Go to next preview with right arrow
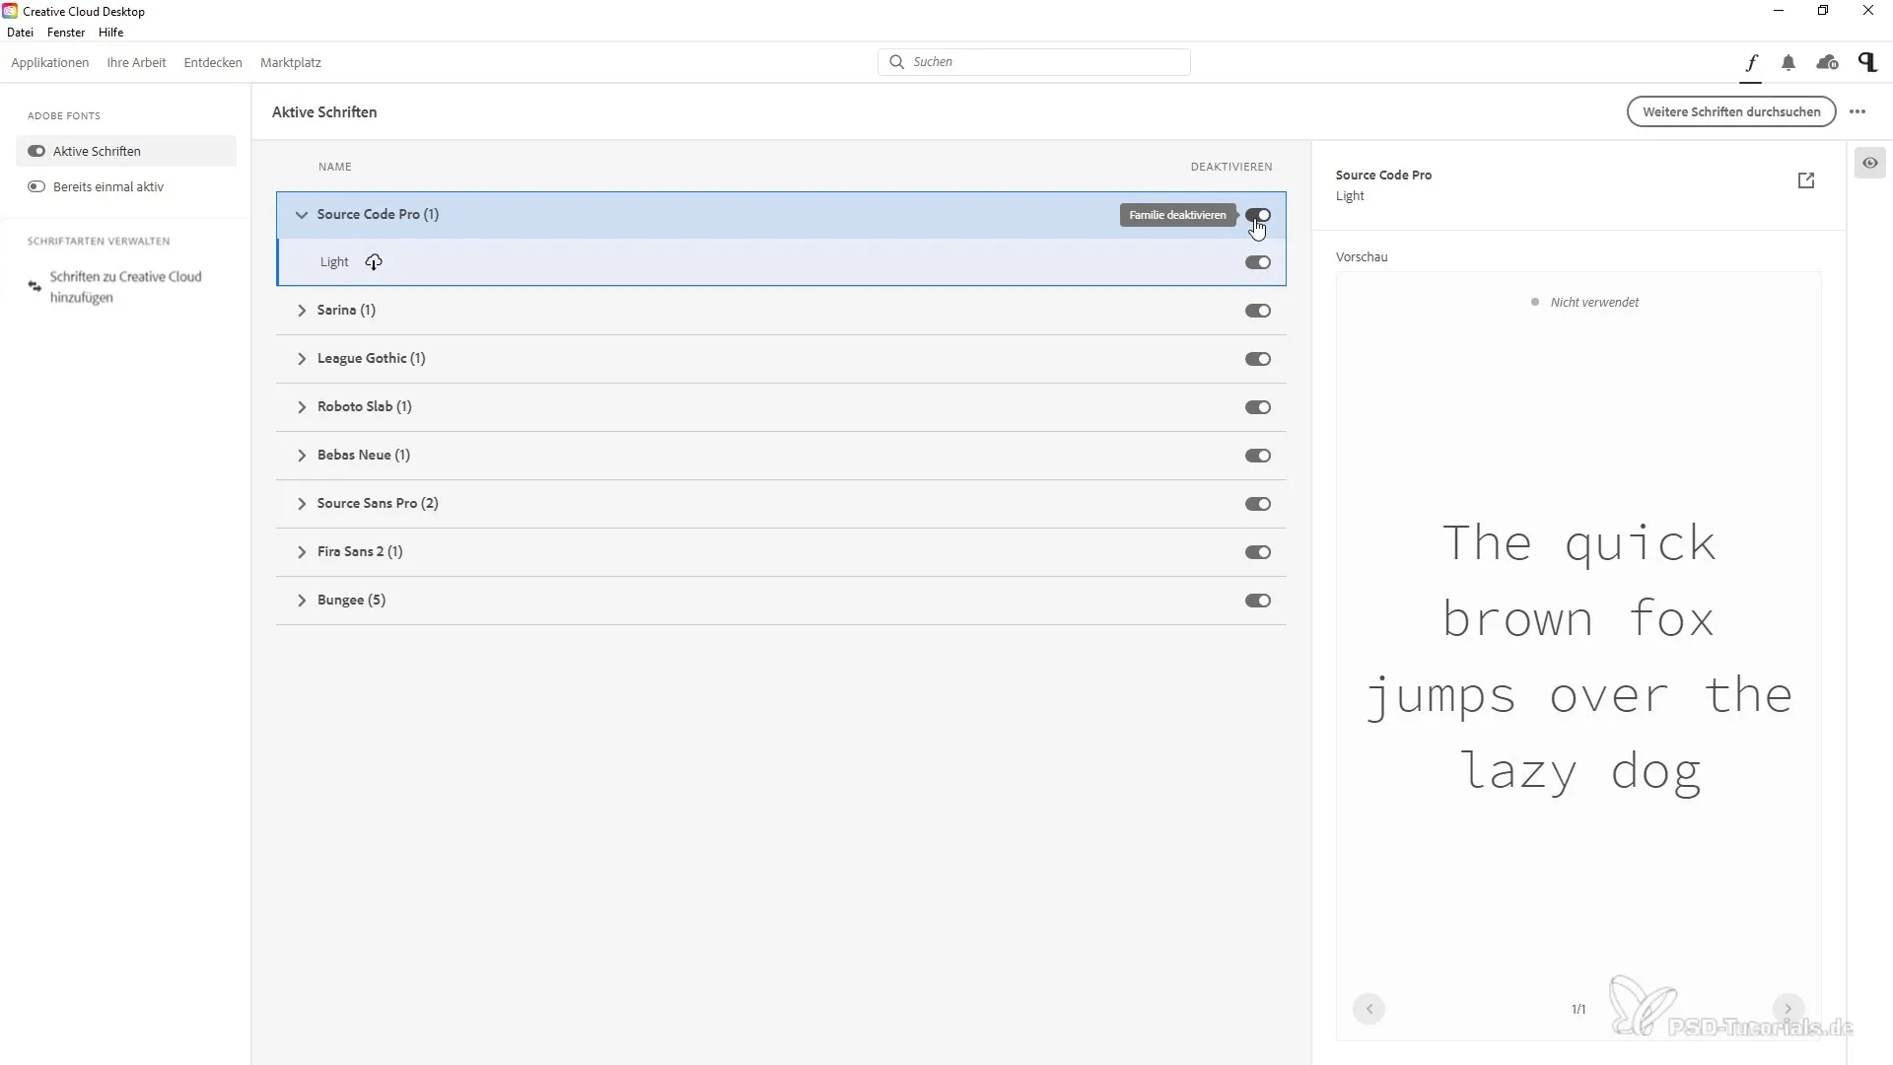Viewport: 1893px width, 1065px height. click(1788, 1009)
